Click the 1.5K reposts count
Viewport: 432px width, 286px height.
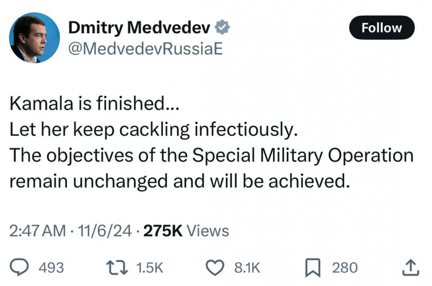tap(149, 268)
